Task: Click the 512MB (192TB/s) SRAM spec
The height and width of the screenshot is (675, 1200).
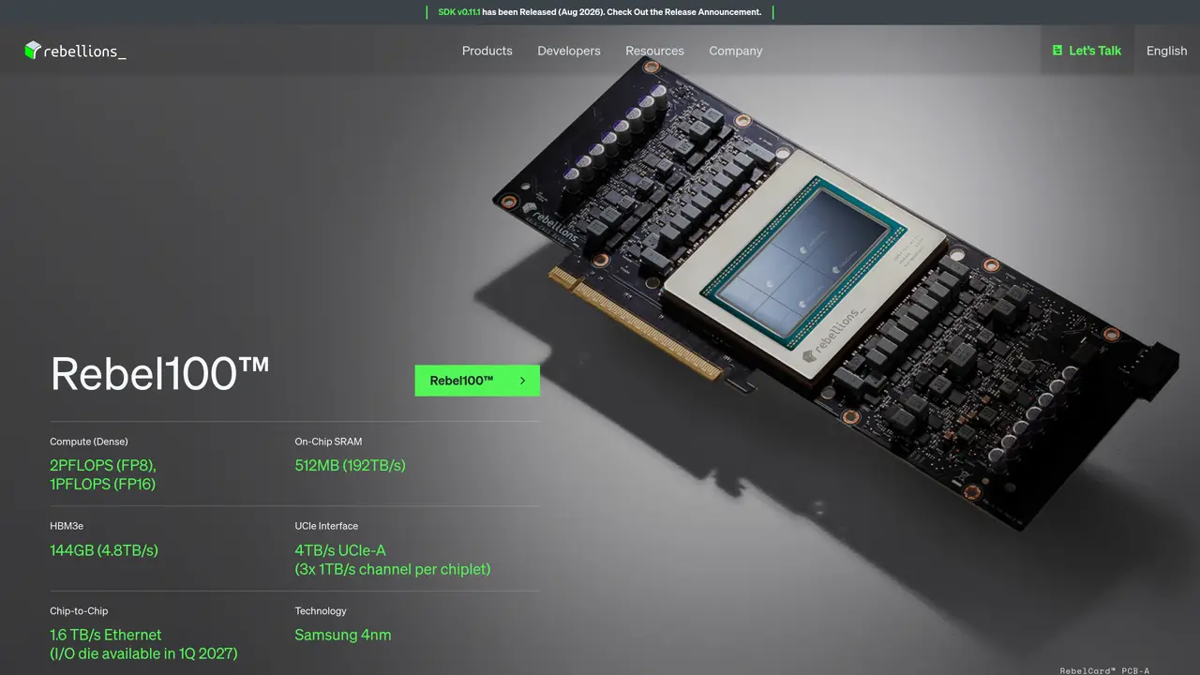Action: pos(351,465)
